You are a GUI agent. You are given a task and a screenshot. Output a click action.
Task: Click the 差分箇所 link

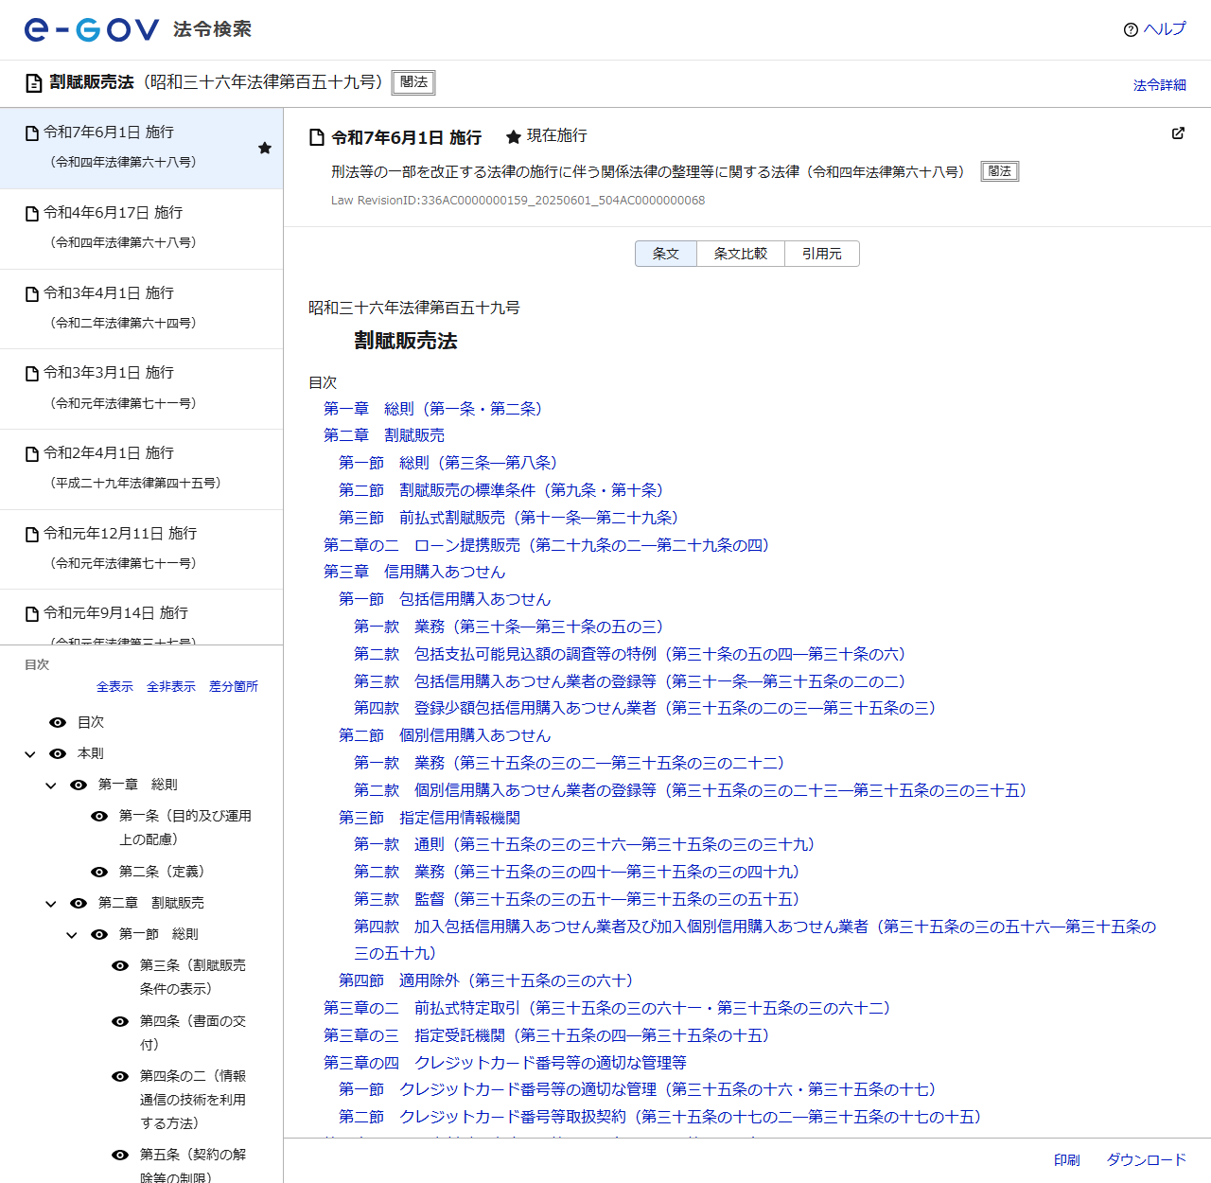(x=234, y=686)
